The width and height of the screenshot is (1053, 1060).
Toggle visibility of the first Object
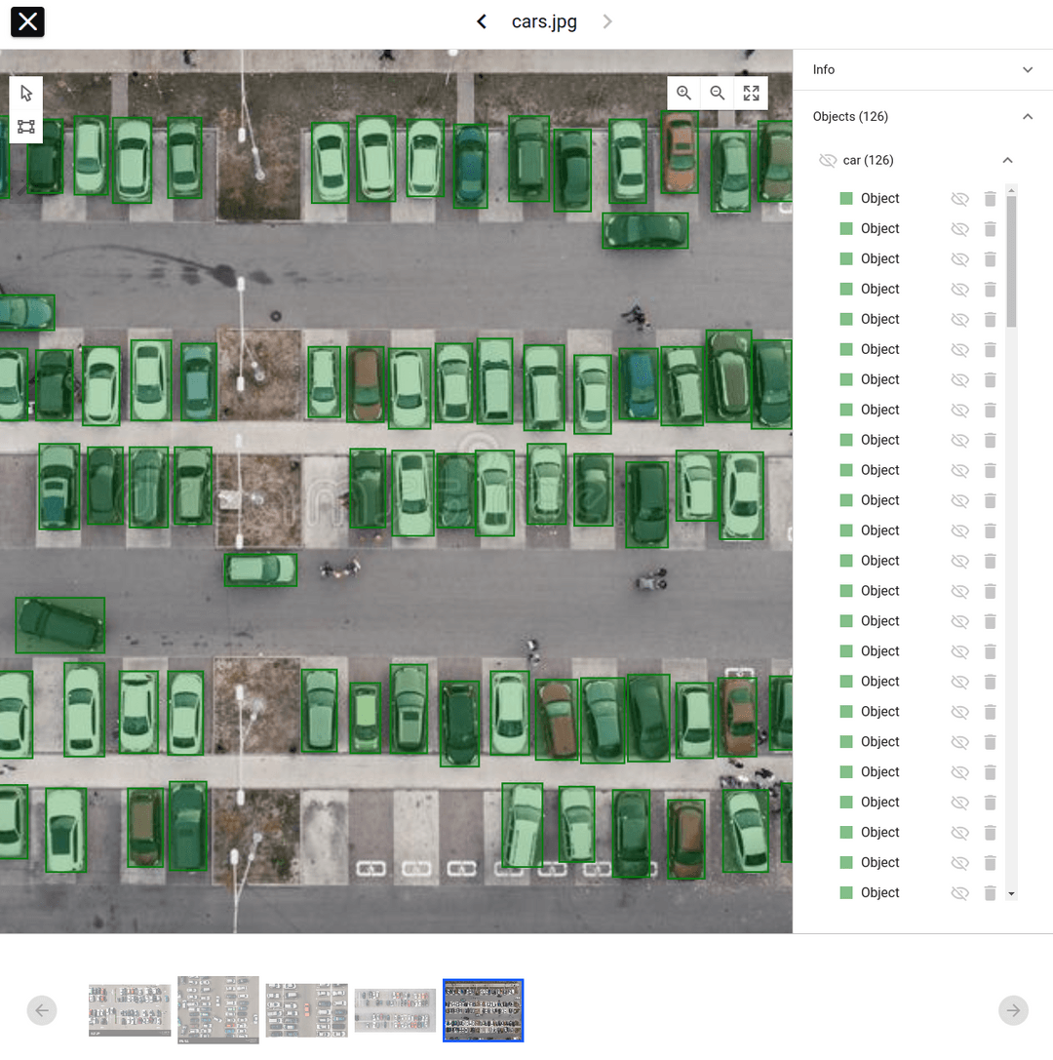tap(959, 198)
